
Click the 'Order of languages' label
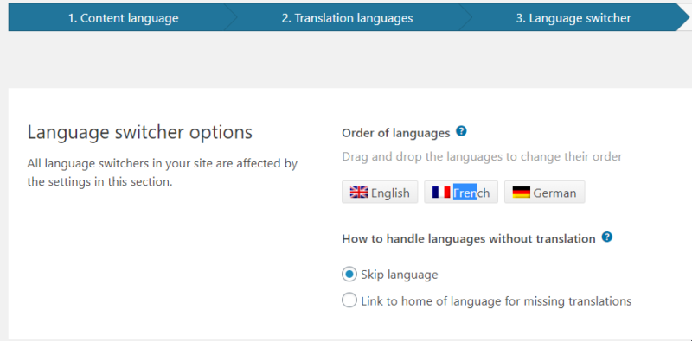tap(396, 133)
